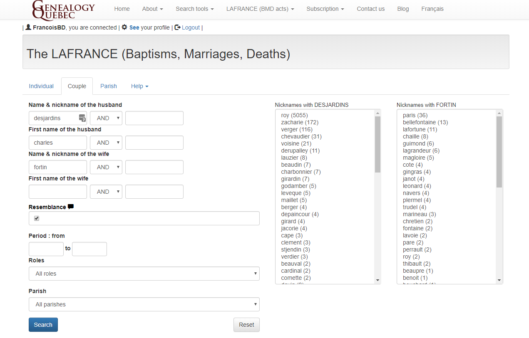529x338 pixels.
Task: Open the husband name AND operator dropdown
Action: point(106,118)
